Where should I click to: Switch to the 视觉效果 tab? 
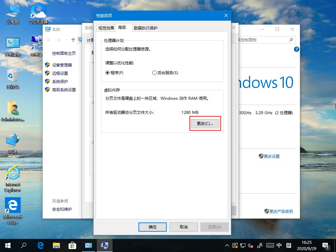pyautogui.click(x=105, y=28)
